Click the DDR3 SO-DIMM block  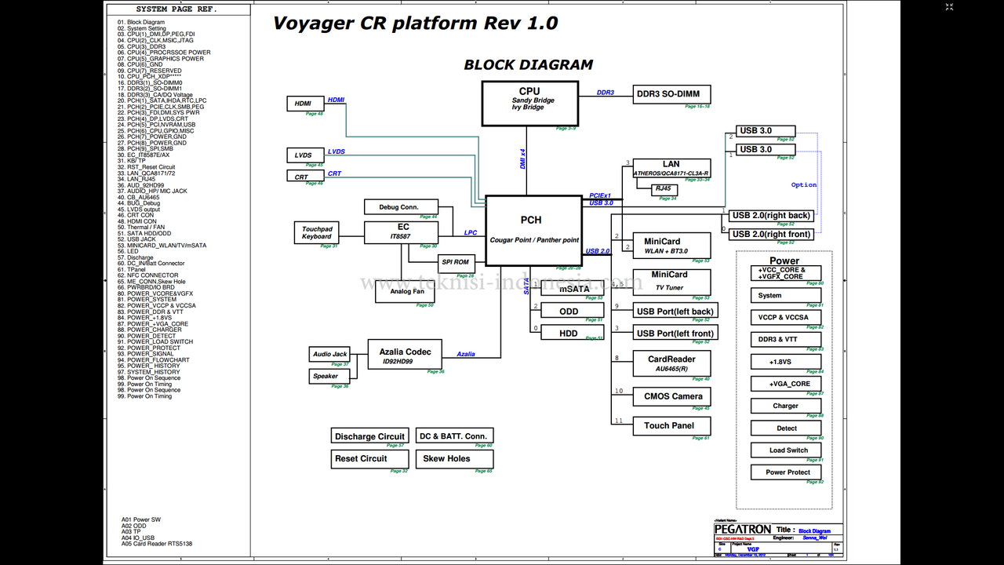tap(672, 94)
